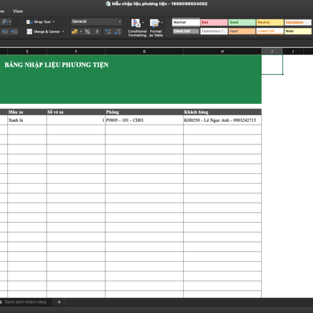Apply the Linked Cell style
Viewport: 313px width, 313px height.
270,31
